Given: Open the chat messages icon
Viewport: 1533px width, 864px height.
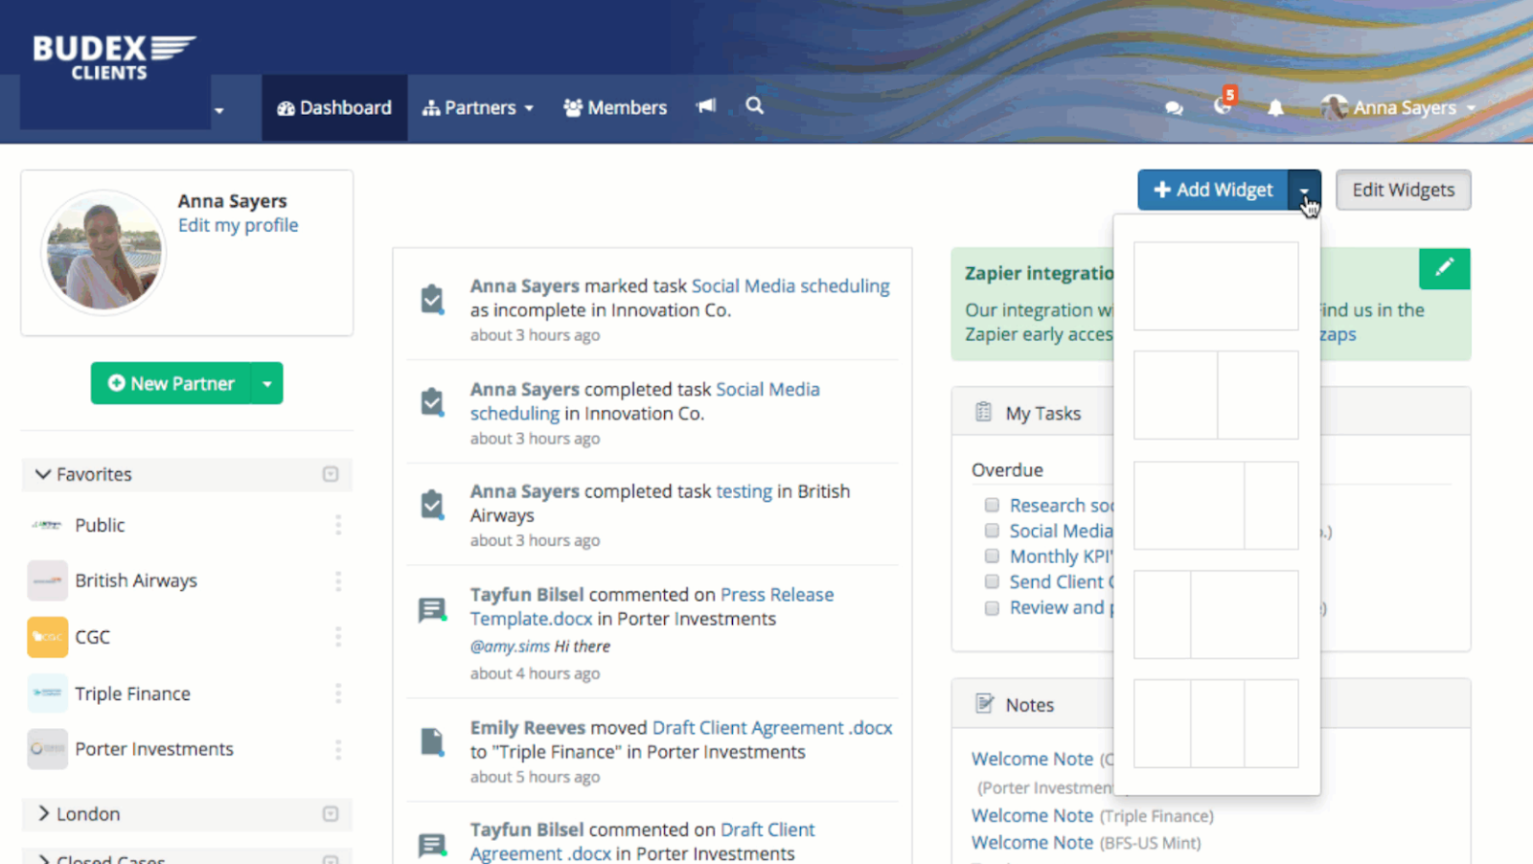Looking at the screenshot, I should point(1174,108).
